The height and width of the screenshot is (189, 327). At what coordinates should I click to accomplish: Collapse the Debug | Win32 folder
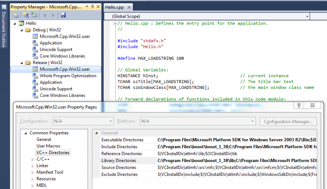(22, 30)
